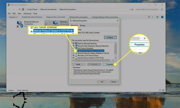Toggle Client for Microsoft Networks checkbox
180x108 pixels.
pyautogui.click(x=74, y=44)
